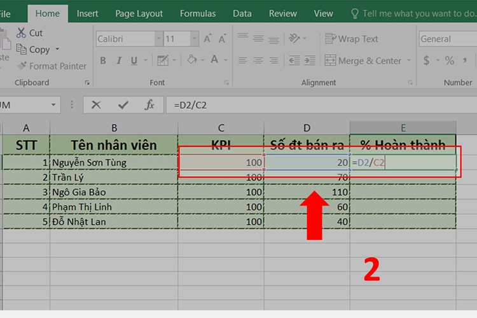Open Alignment settings dialog launcher
477x318 pixels.
[410, 83]
